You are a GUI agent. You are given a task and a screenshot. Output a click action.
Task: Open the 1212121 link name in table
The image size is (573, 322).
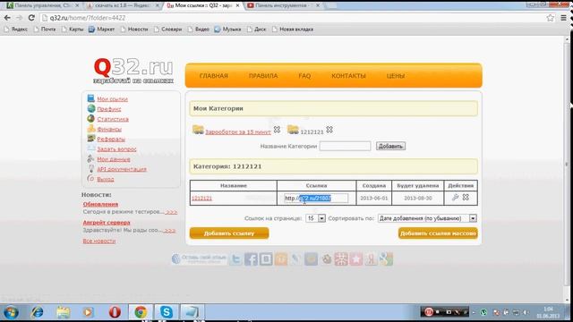(x=201, y=199)
